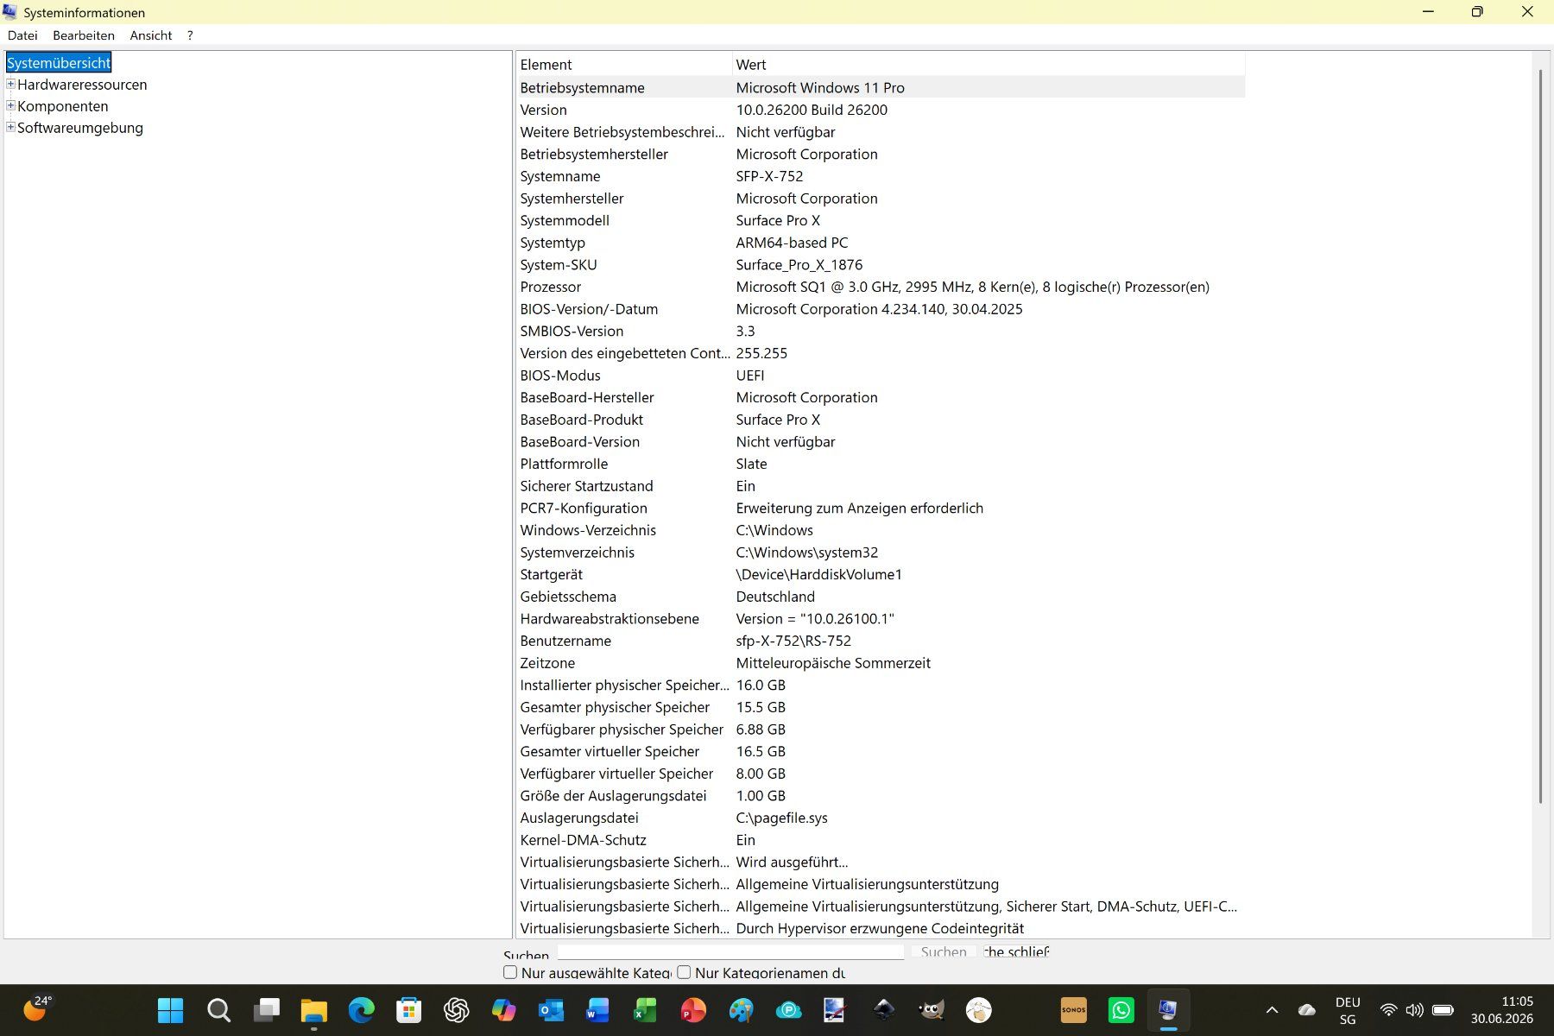Screen dimensions: 1554x1036
Task: Show hidden system tray icons
Action: (x=1272, y=1010)
